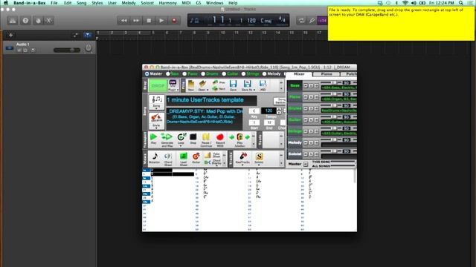
Task: Open the Open file dropdown
Action: point(203,86)
